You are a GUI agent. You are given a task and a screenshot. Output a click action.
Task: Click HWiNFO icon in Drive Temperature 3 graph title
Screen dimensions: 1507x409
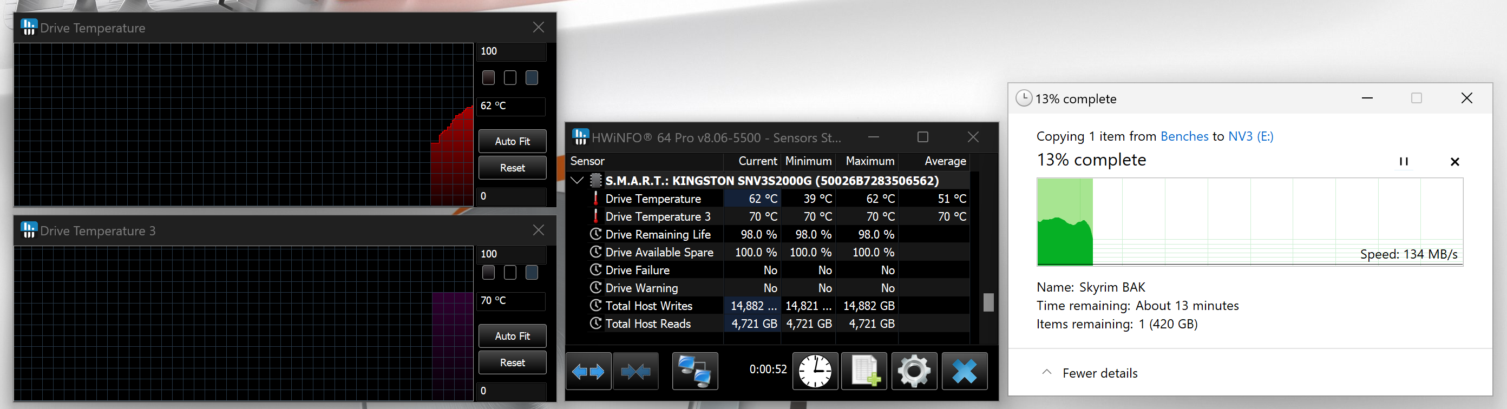(x=29, y=229)
